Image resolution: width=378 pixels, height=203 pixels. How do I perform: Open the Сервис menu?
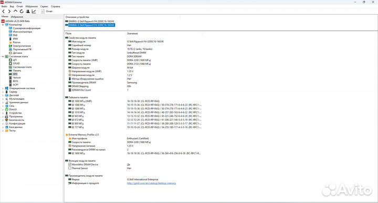[44, 6]
